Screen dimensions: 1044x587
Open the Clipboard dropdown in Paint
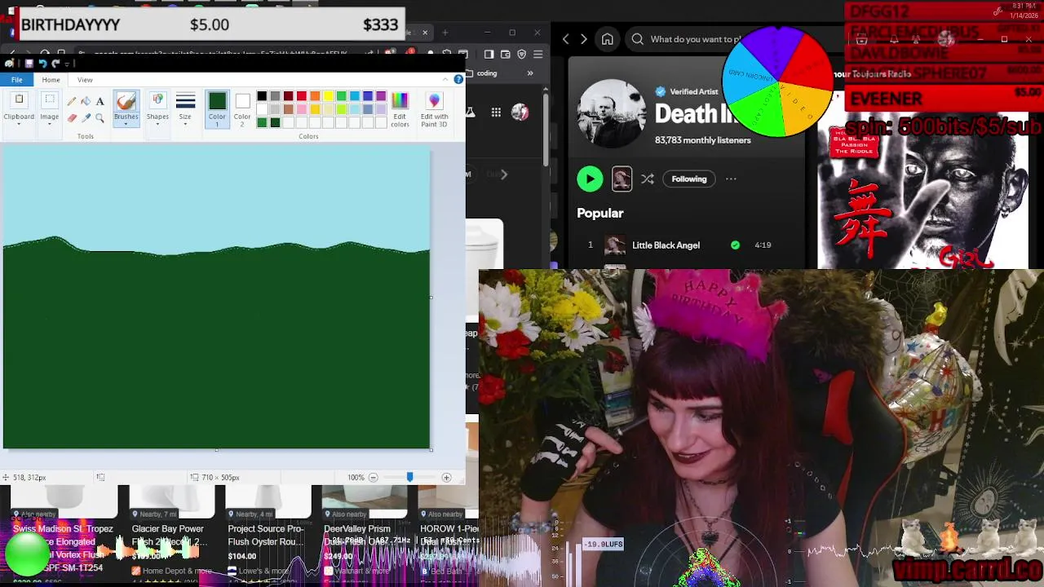19,109
